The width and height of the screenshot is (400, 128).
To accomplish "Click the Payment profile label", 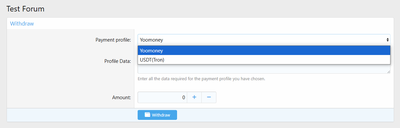I will (x=113, y=40).
